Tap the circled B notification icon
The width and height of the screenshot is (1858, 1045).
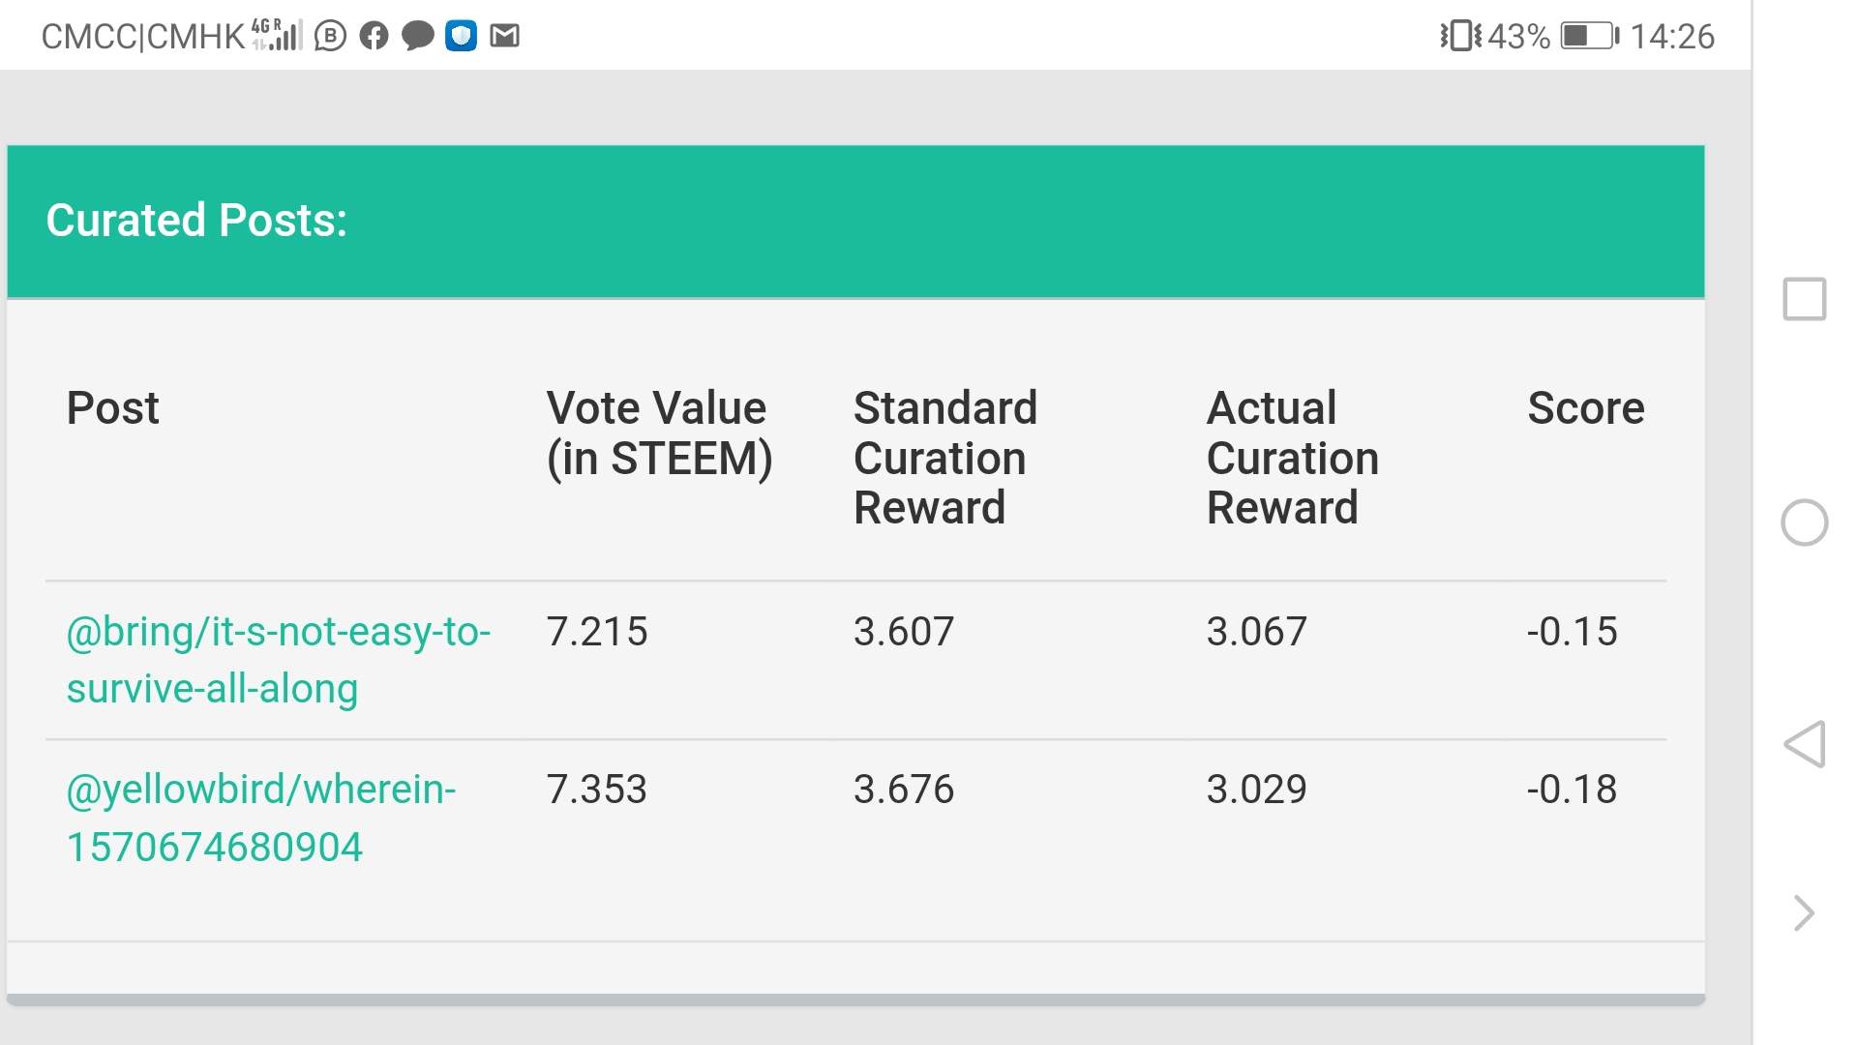330,37
